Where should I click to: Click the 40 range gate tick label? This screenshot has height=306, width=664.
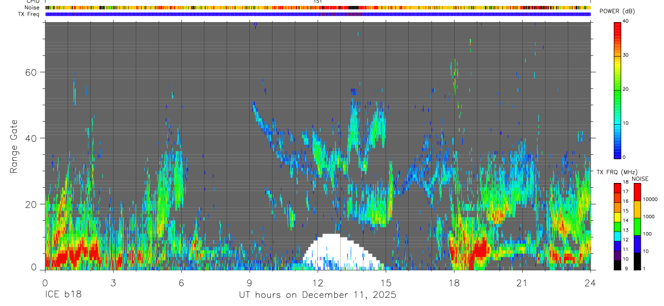[x=35, y=138]
